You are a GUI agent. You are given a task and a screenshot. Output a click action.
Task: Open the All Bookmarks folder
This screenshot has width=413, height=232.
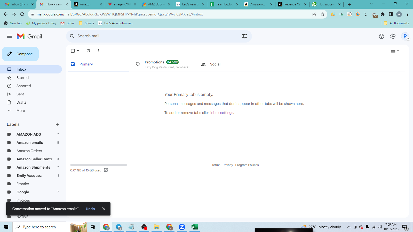tap(397, 23)
